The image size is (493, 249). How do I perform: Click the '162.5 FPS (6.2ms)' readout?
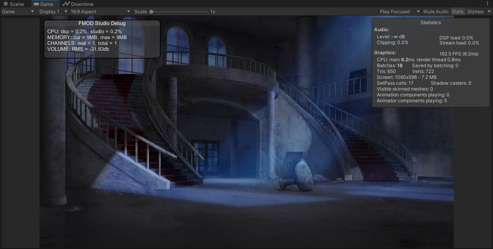459,54
